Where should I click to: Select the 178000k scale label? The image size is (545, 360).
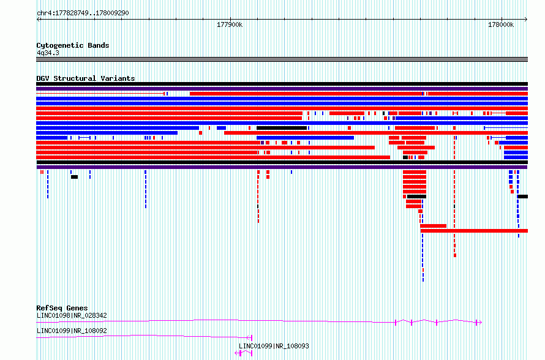click(x=500, y=24)
